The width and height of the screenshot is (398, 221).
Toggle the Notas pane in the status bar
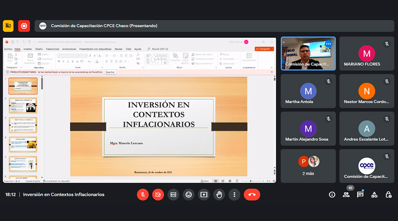coord(205,181)
